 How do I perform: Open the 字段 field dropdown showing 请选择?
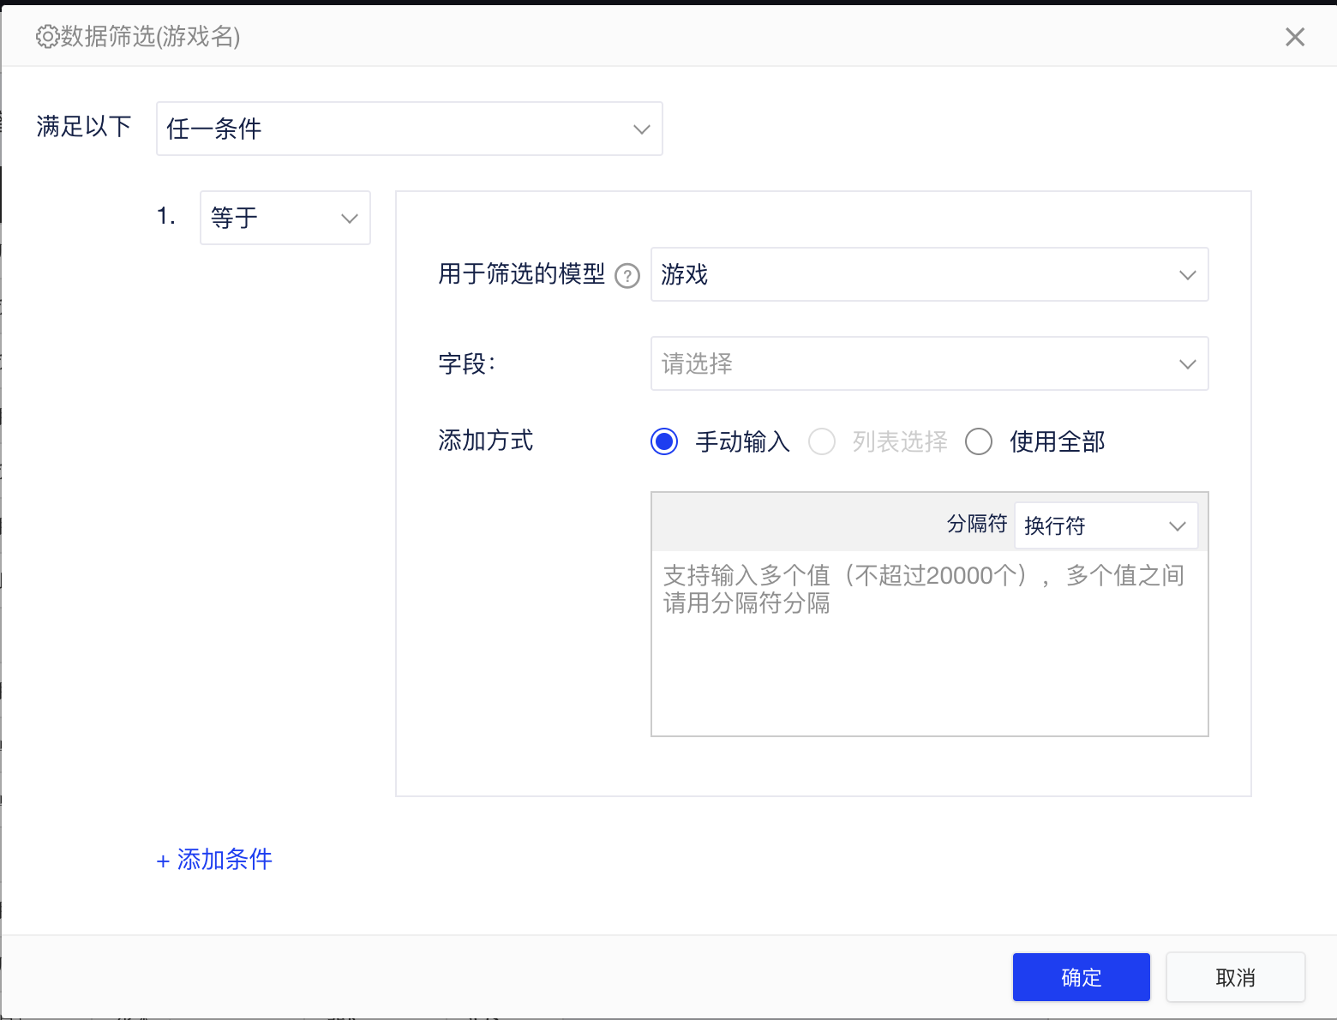point(929,363)
